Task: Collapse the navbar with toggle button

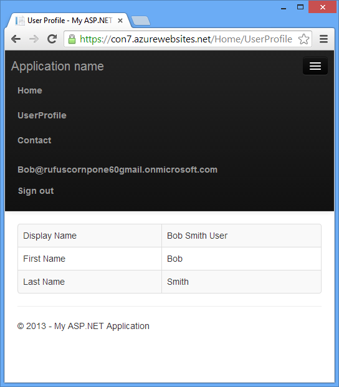Action: point(315,66)
